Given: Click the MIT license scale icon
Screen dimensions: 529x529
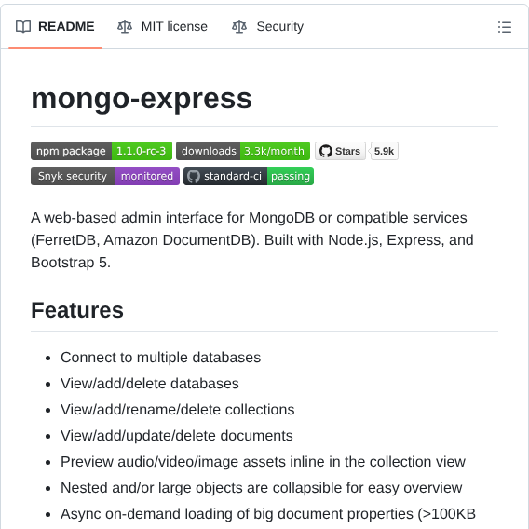Looking at the screenshot, I should click(x=125, y=27).
